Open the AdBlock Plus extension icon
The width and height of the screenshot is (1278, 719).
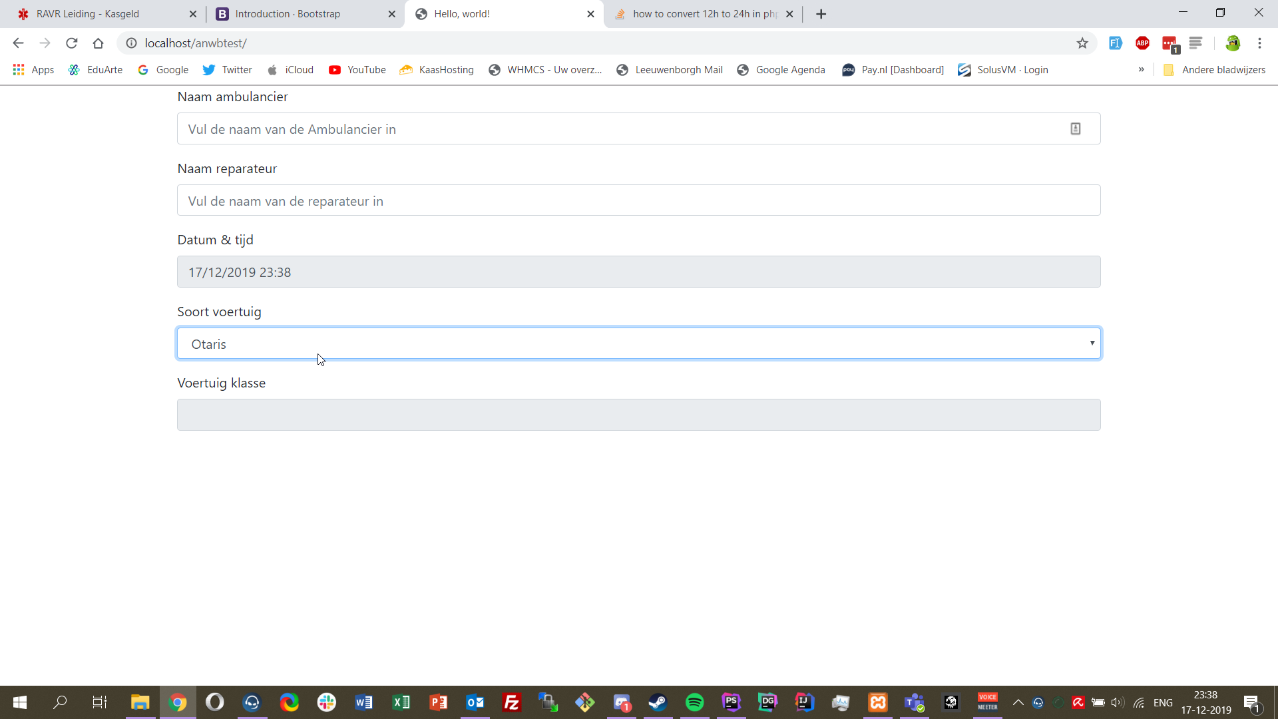tap(1142, 43)
